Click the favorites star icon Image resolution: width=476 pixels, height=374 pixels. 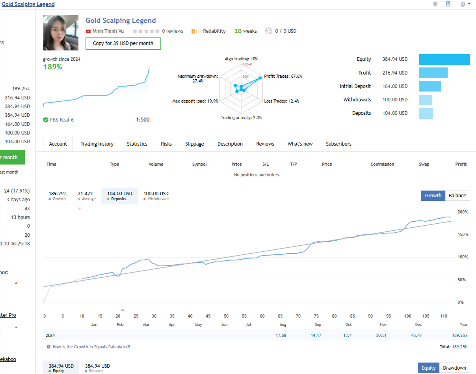click(x=435, y=4)
